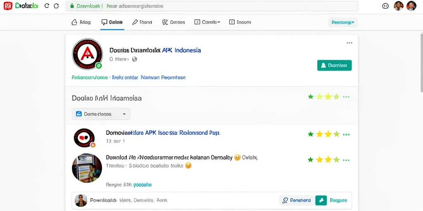Click the second post text starting with Deonlod
This screenshot has width=423, height=211.
pos(182,157)
